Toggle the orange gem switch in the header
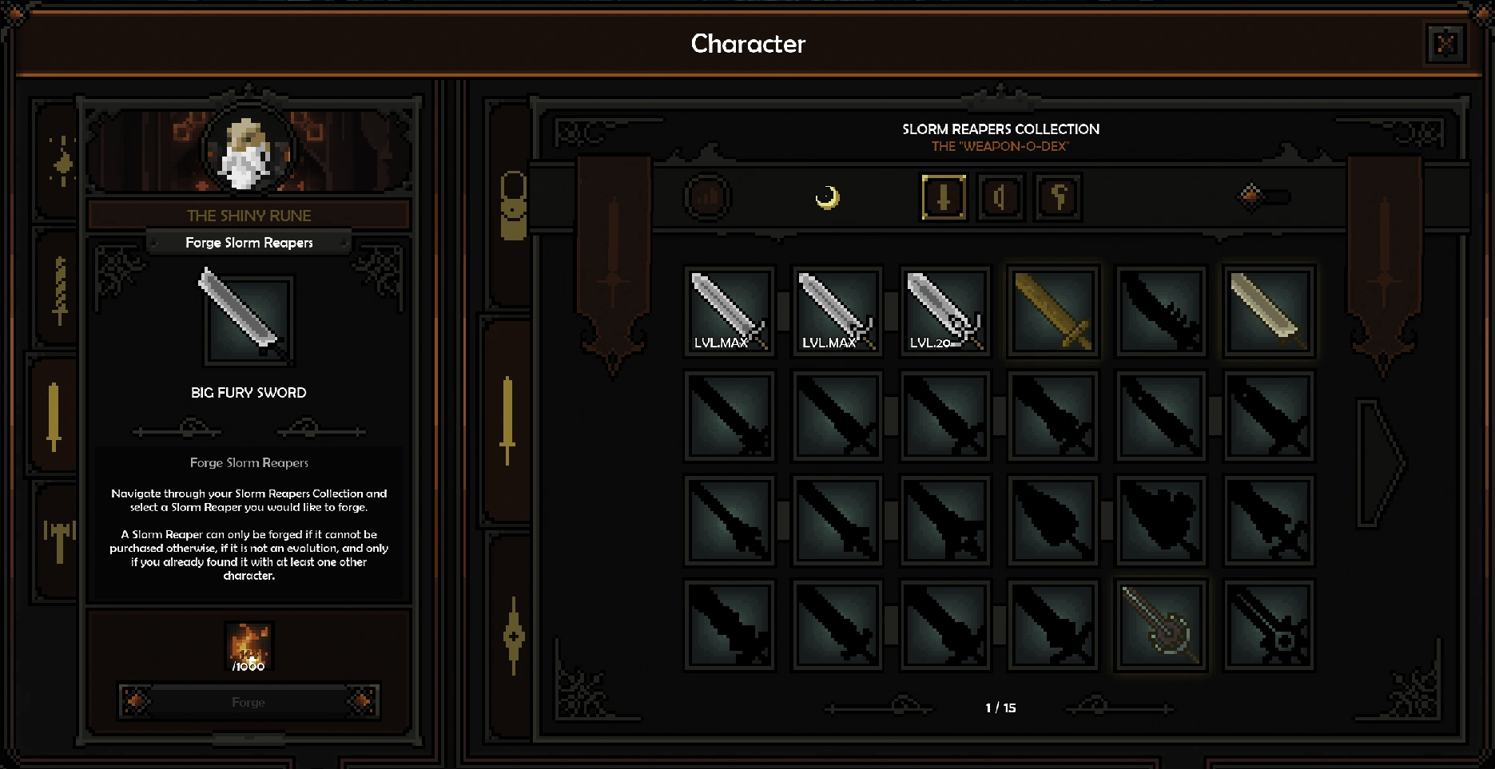1495x769 pixels. tap(1262, 196)
